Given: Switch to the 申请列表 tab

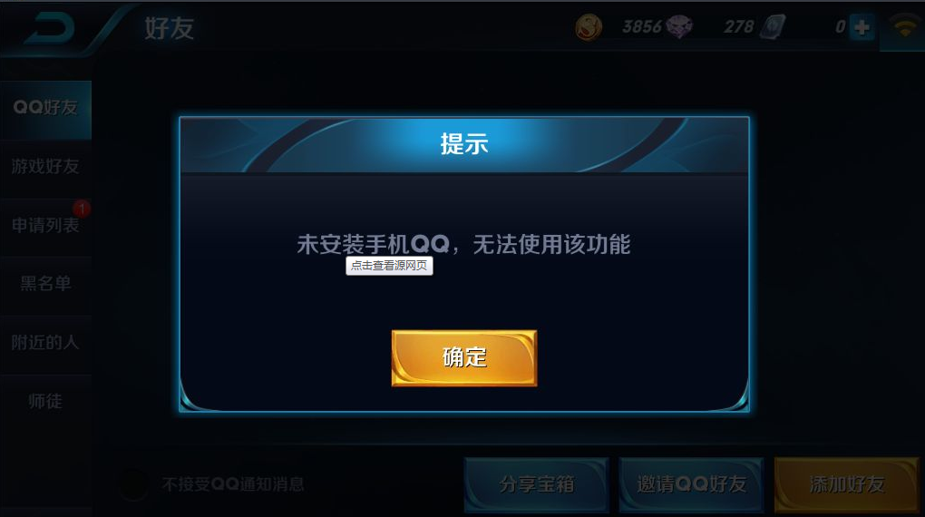Looking at the screenshot, I should [46, 226].
